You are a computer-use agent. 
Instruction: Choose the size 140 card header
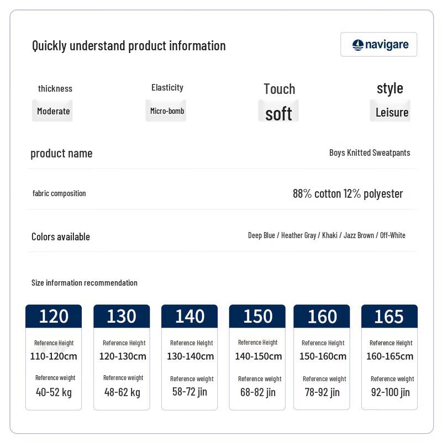tap(190, 316)
